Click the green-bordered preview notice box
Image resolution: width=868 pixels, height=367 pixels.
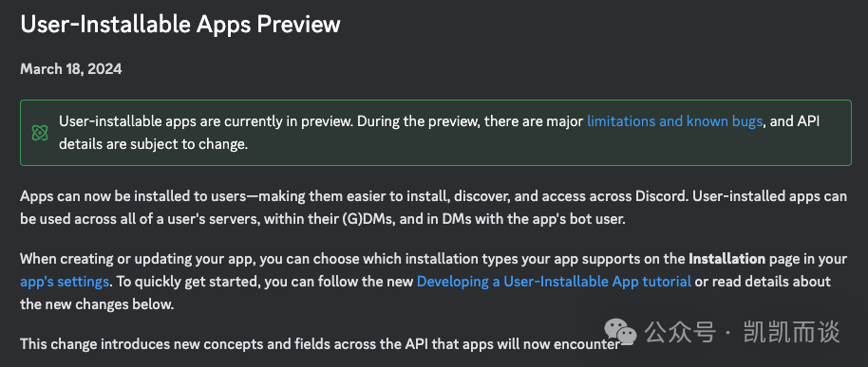436,133
